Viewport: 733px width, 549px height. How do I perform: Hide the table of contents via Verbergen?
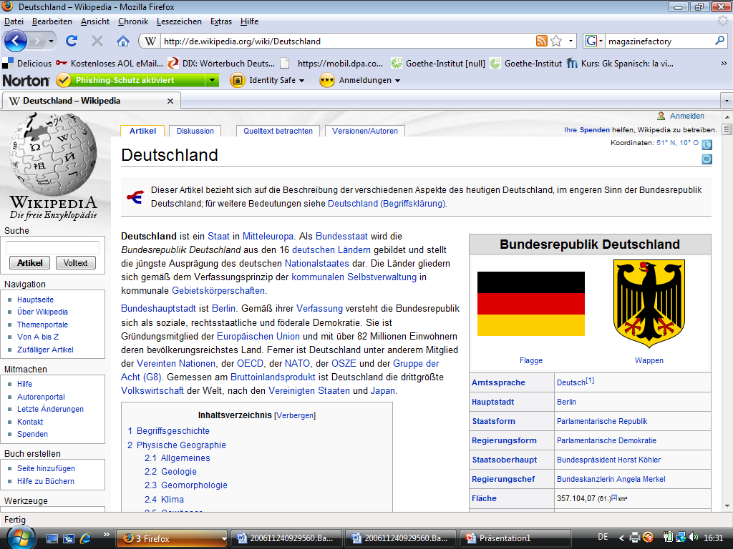295,415
